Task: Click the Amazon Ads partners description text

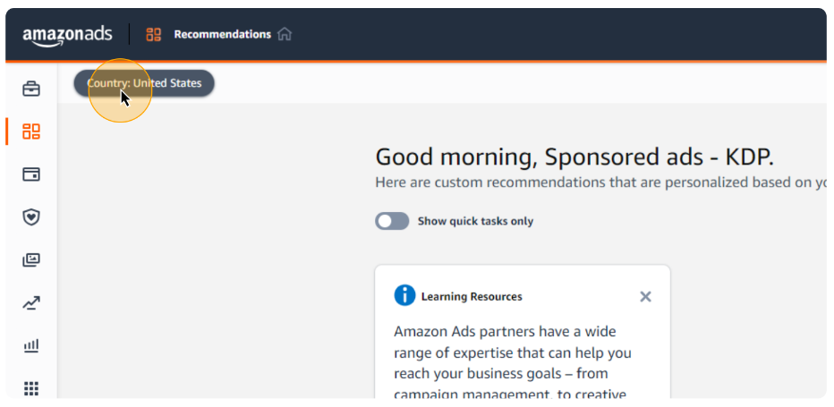Action: point(512,363)
